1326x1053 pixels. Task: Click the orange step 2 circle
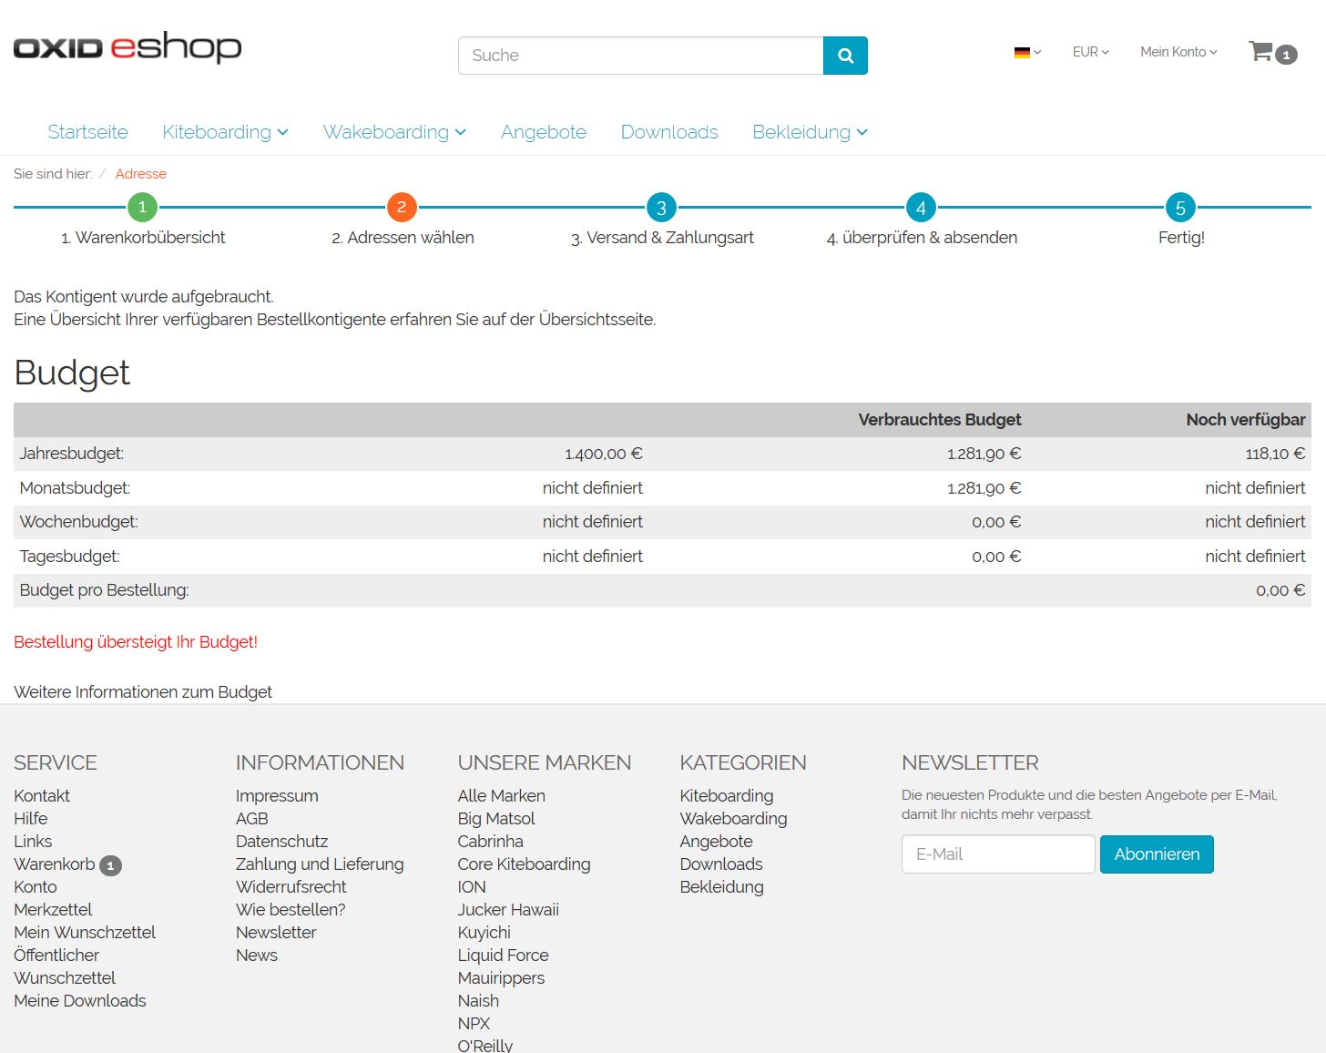coord(402,208)
